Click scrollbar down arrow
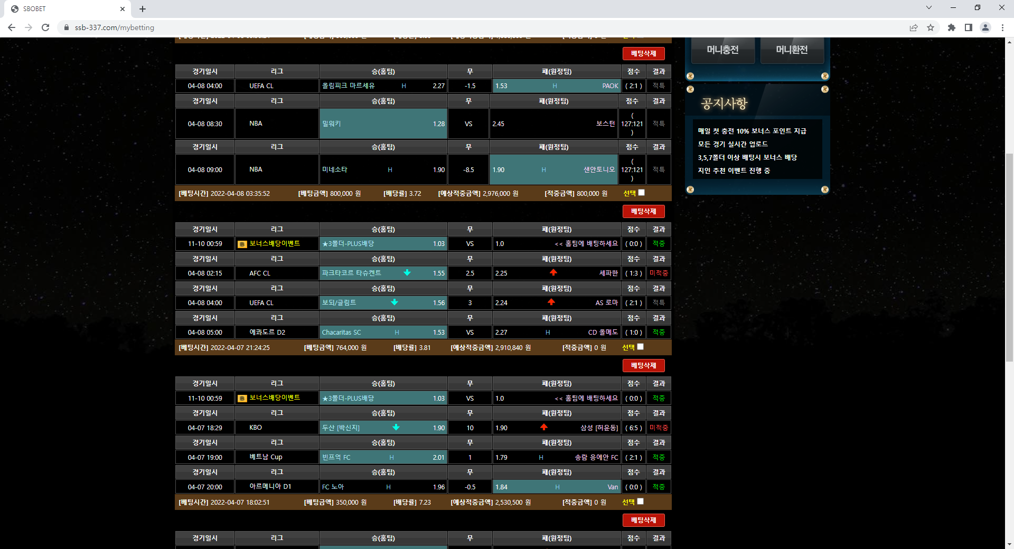The width and height of the screenshot is (1014, 549). [1009, 544]
